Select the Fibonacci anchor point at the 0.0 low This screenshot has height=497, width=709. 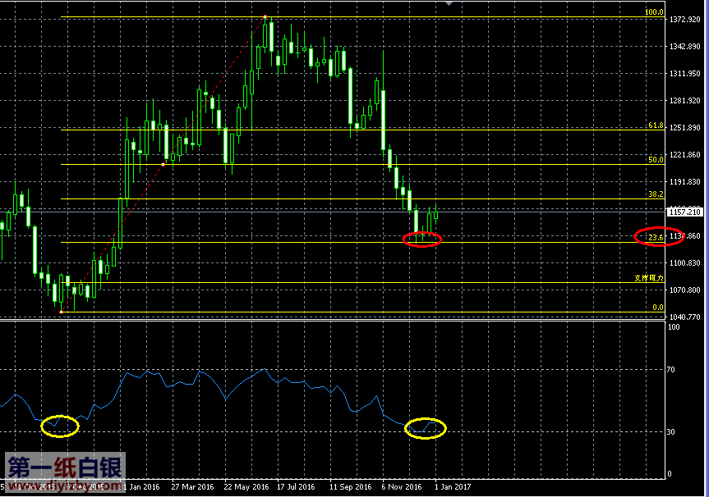[62, 312]
